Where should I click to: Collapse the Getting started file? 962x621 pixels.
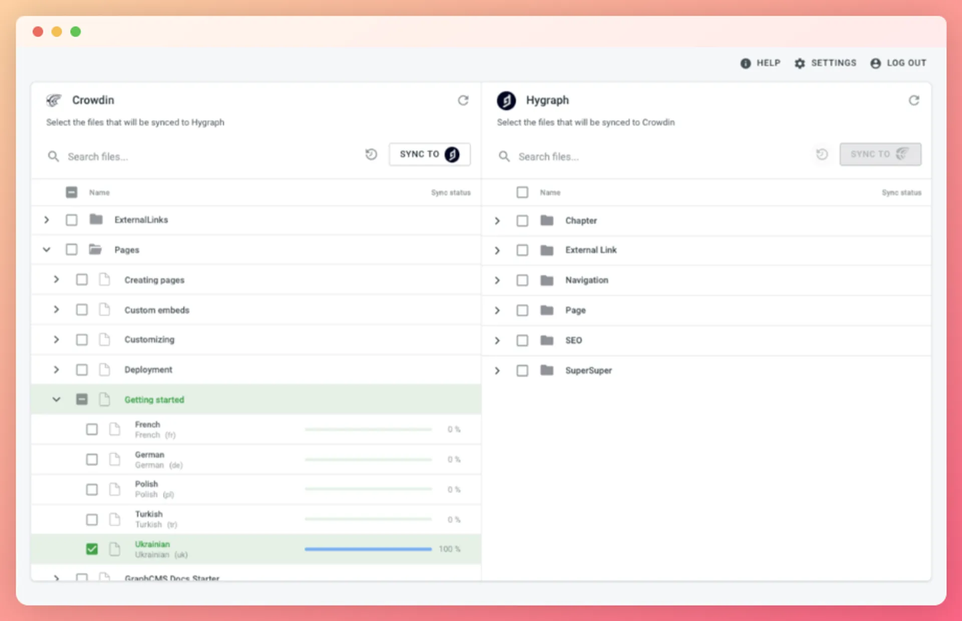57,399
